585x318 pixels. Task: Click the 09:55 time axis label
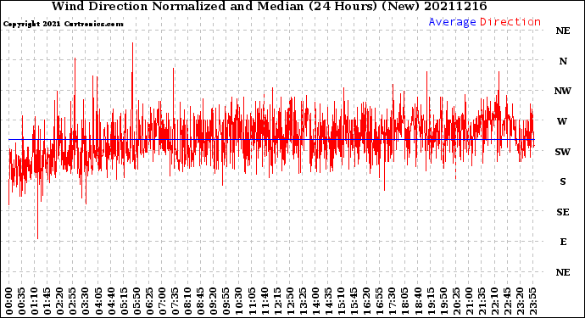pyautogui.click(x=226, y=301)
